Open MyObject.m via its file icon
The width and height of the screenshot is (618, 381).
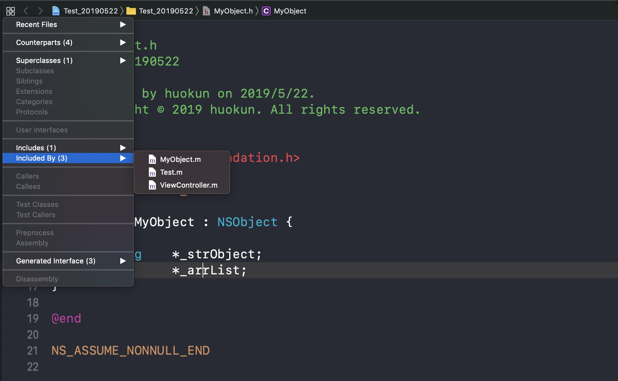[x=152, y=159]
